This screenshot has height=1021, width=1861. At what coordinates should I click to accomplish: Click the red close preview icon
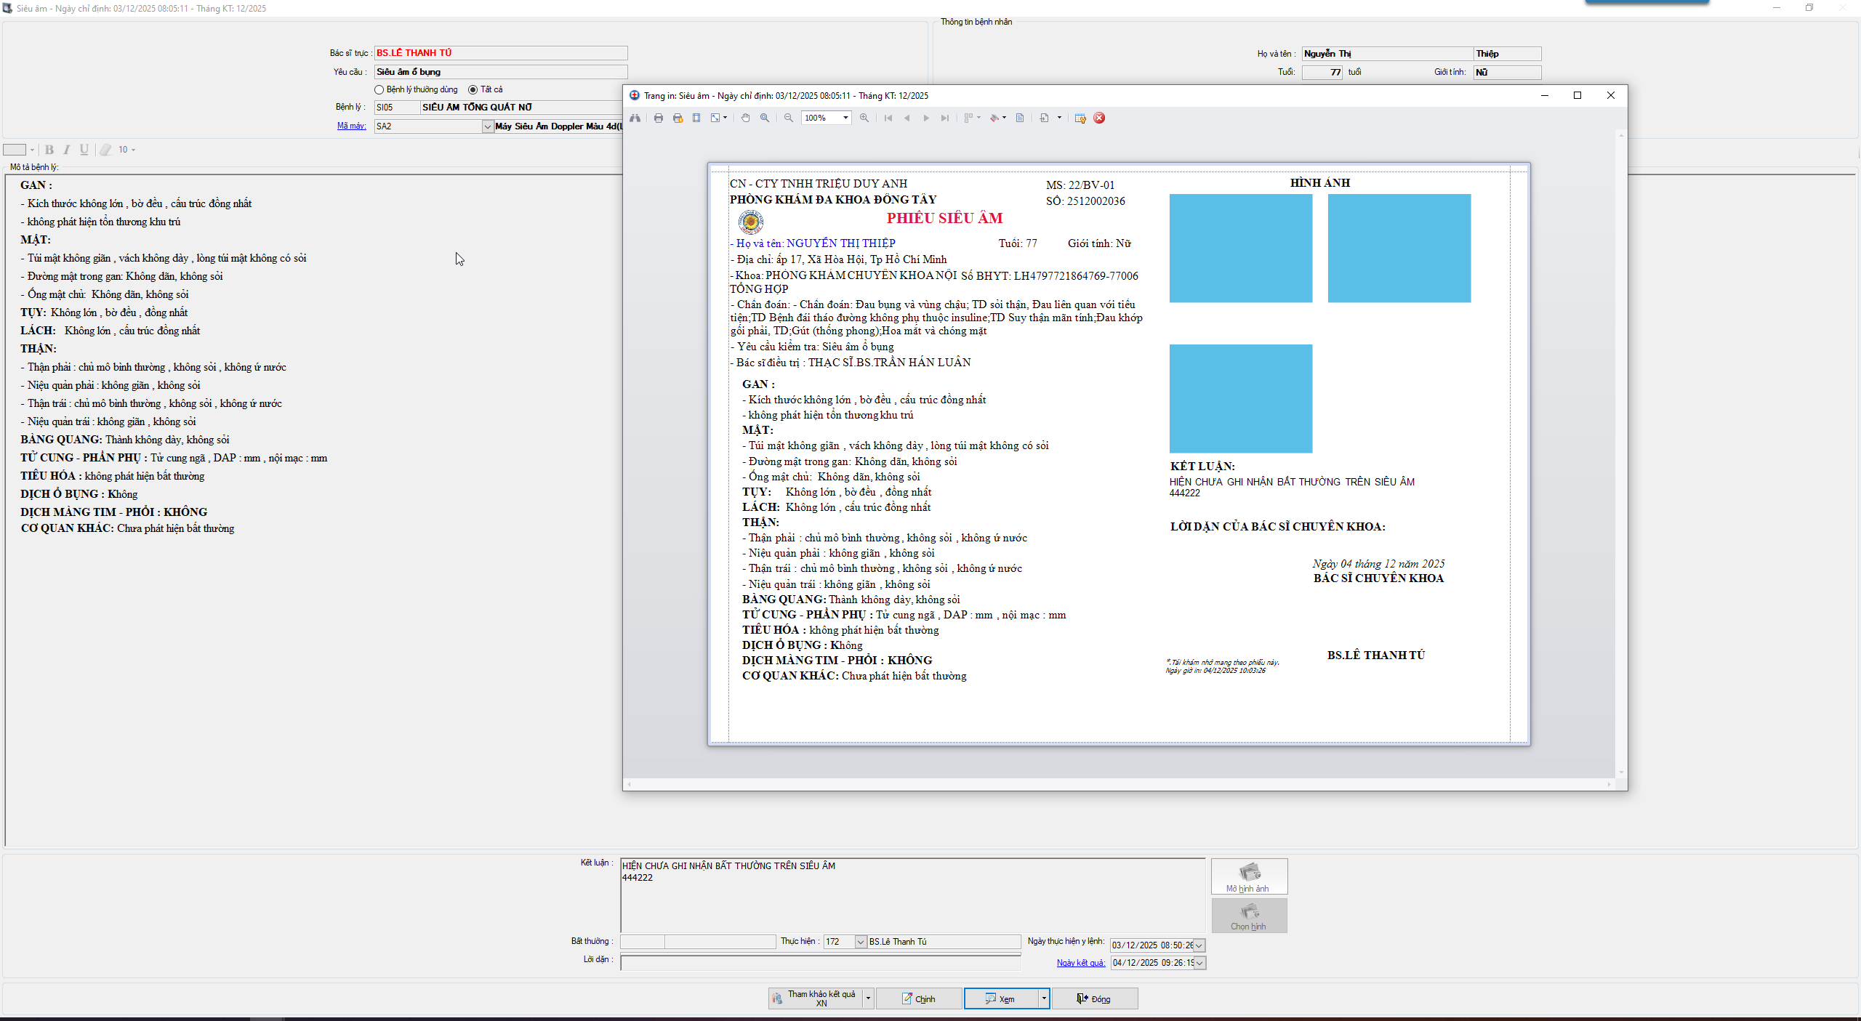pyautogui.click(x=1099, y=118)
